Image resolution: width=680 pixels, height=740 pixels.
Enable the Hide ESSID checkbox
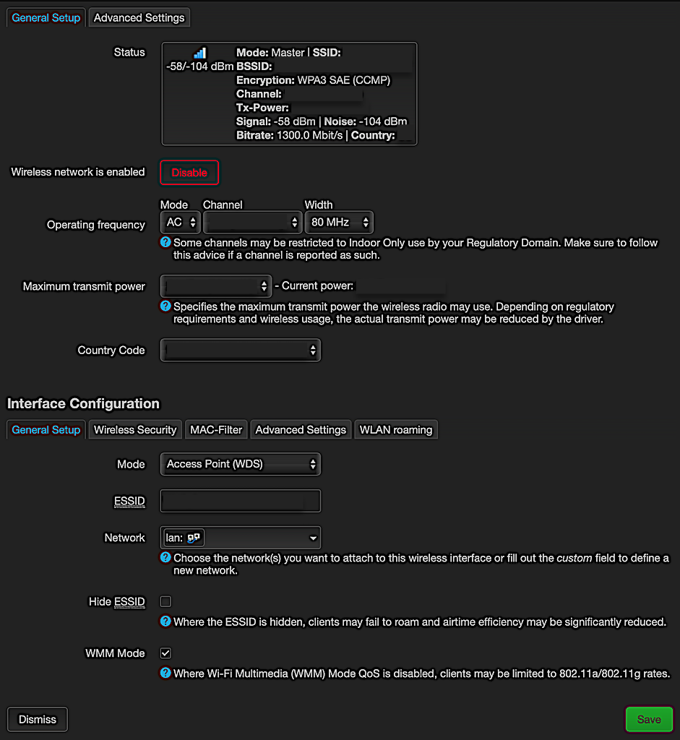click(x=165, y=601)
